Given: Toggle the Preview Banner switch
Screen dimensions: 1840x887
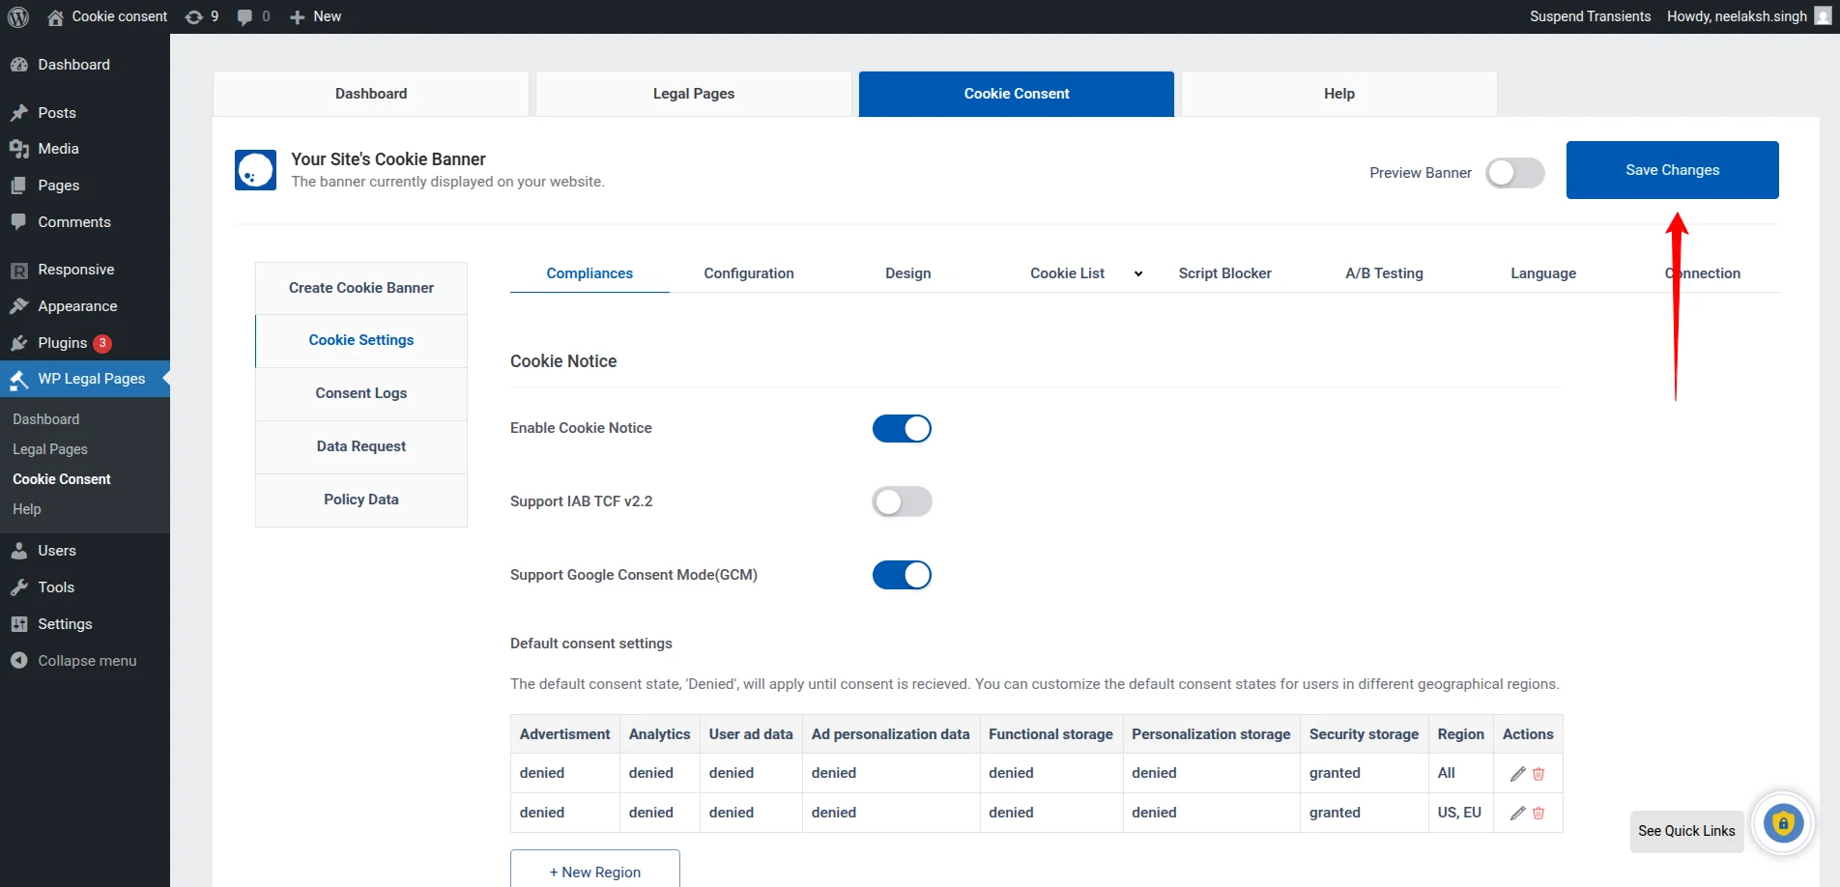Looking at the screenshot, I should tap(1513, 173).
